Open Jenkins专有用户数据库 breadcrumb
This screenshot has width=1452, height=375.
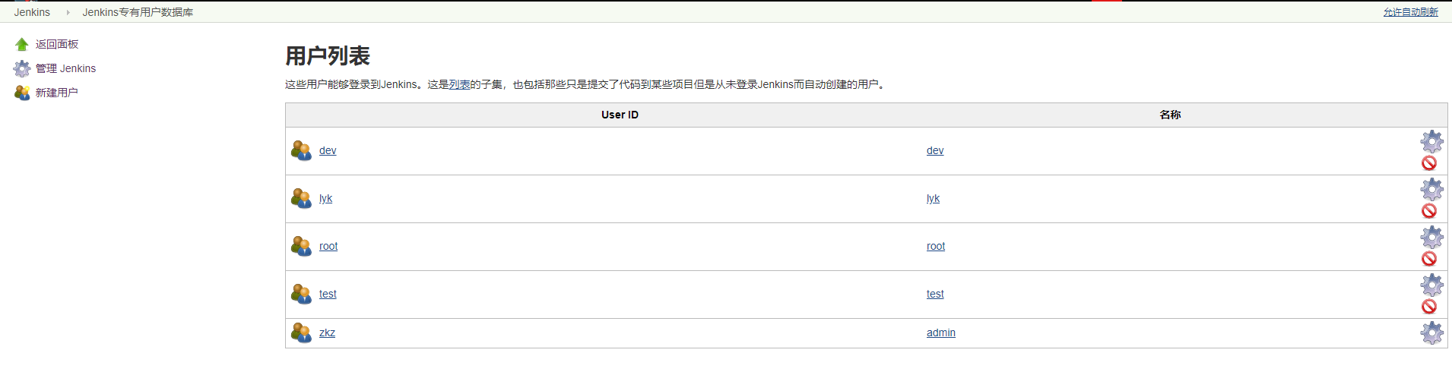tap(138, 12)
